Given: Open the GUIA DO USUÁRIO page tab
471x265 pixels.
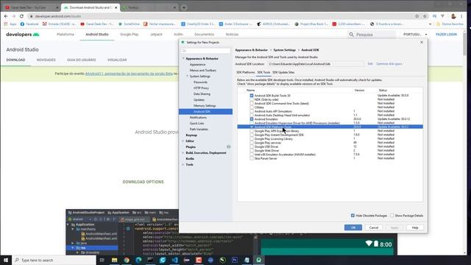Looking at the screenshot, I should (x=82, y=60).
